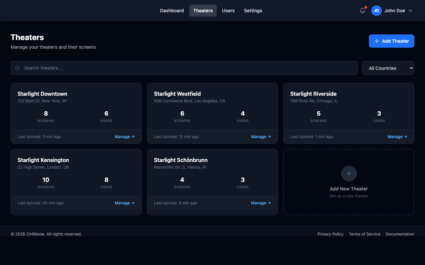Select the Theaters tab

click(203, 11)
